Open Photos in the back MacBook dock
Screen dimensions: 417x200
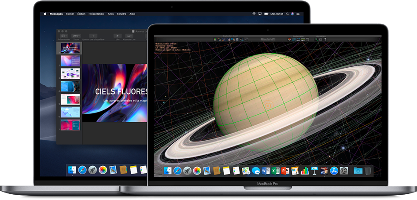click(x=103, y=170)
